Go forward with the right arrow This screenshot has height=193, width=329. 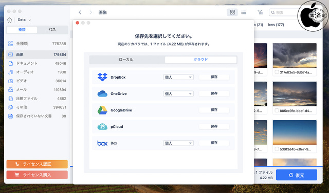click(90, 12)
